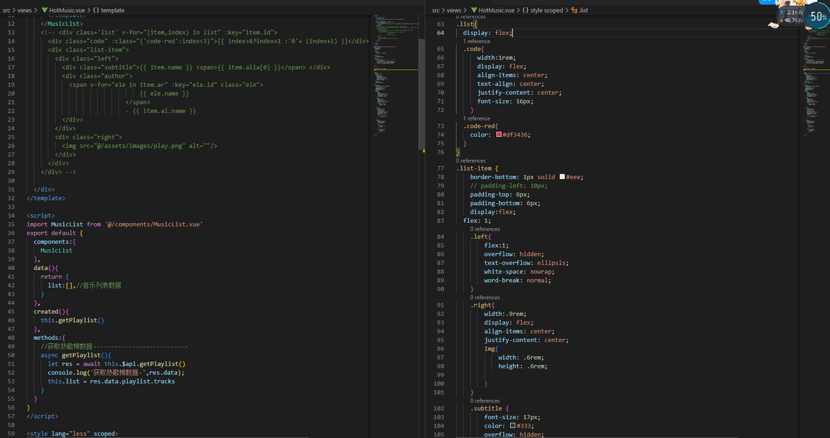
Task: Click '</template>' closing tag
Action: click(x=46, y=198)
